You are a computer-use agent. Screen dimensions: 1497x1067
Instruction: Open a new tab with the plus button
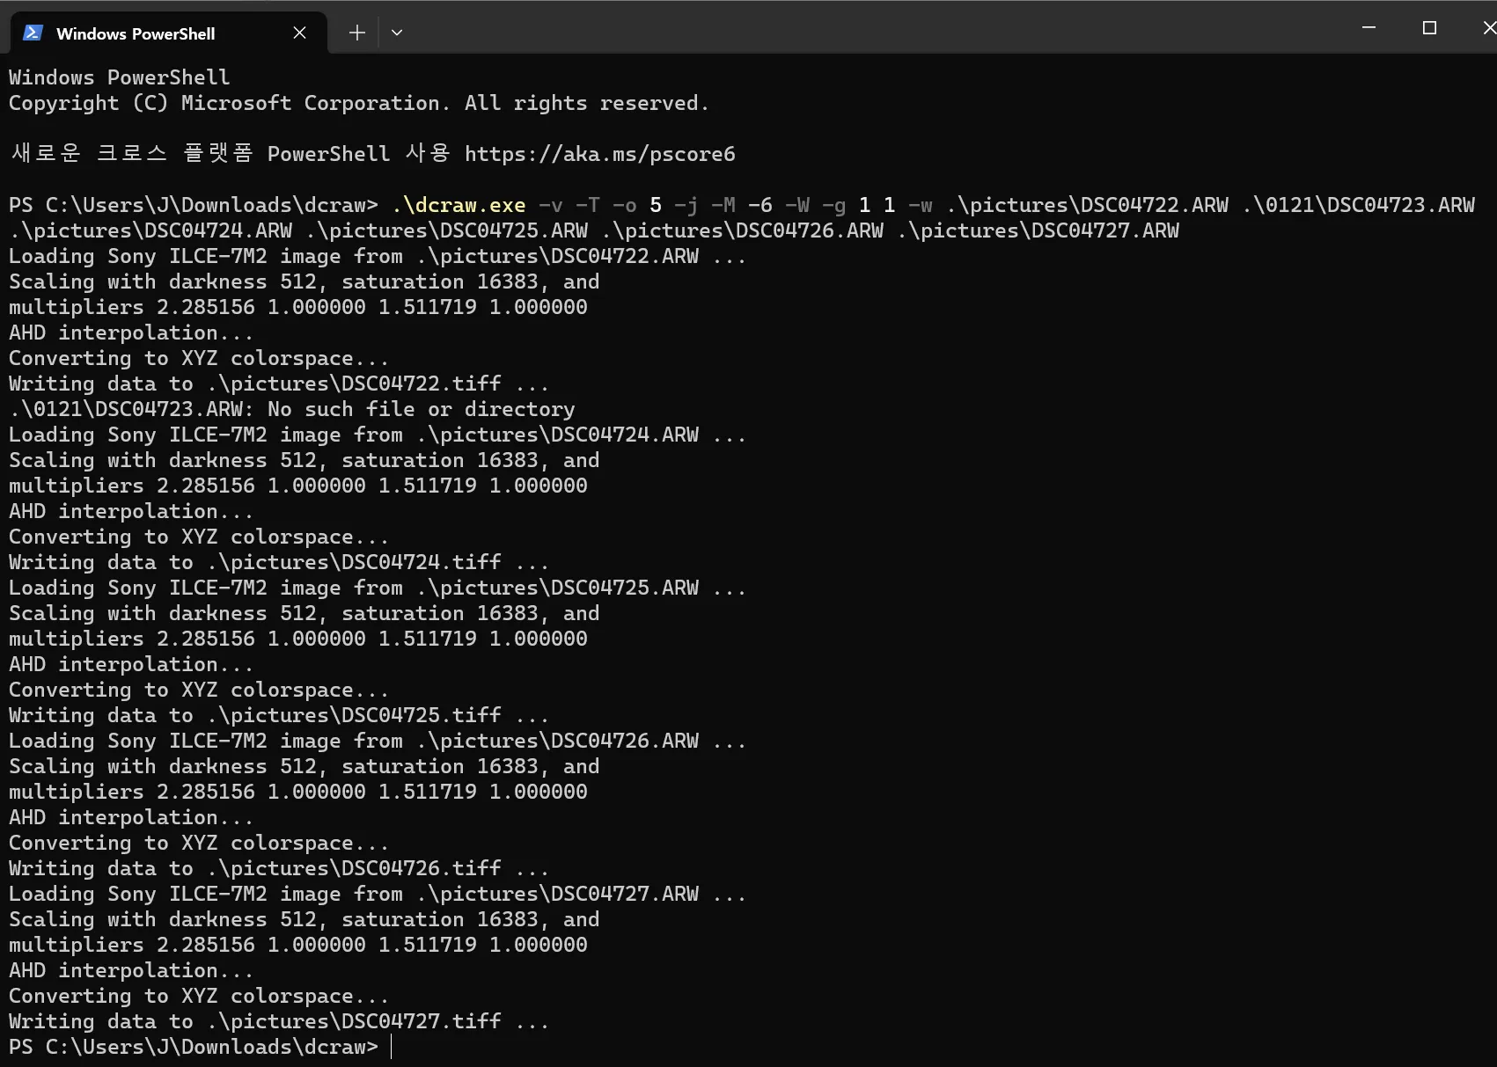tap(356, 33)
